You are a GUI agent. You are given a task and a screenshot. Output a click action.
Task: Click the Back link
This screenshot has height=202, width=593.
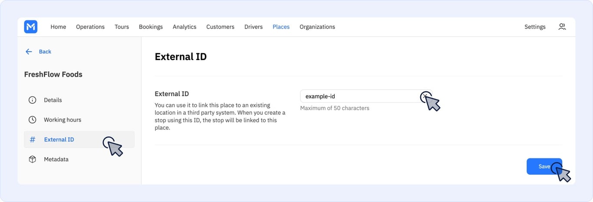click(45, 51)
